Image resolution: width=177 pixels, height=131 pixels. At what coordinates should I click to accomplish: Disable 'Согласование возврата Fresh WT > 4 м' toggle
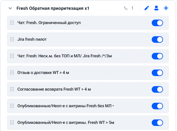pyautogui.click(x=157, y=89)
